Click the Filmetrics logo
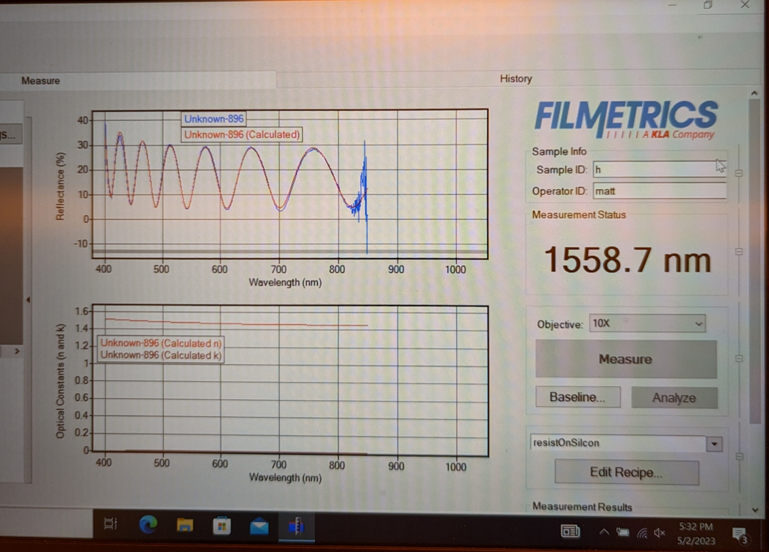This screenshot has width=769, height=552. pos(626,119)
